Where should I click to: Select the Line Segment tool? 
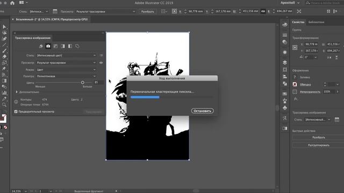[x=4, y=45]
